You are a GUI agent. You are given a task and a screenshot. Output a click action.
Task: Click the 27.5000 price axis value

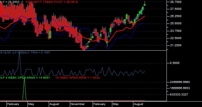pyautogui.click(x=176, y=9)
